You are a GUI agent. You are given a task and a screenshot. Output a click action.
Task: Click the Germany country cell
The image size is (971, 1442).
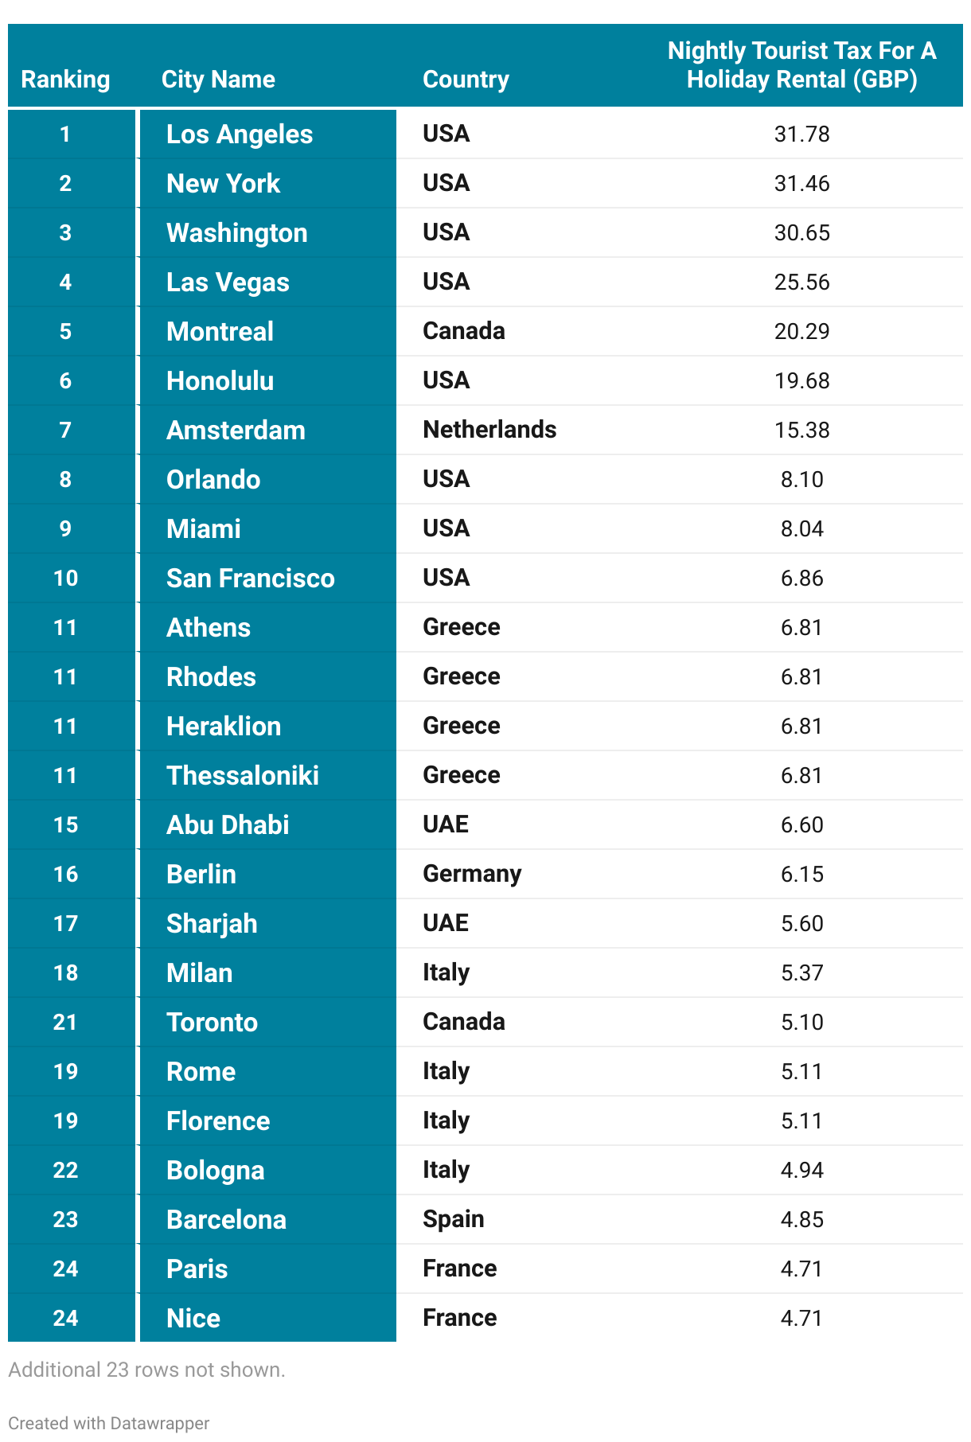coord(472,874)
